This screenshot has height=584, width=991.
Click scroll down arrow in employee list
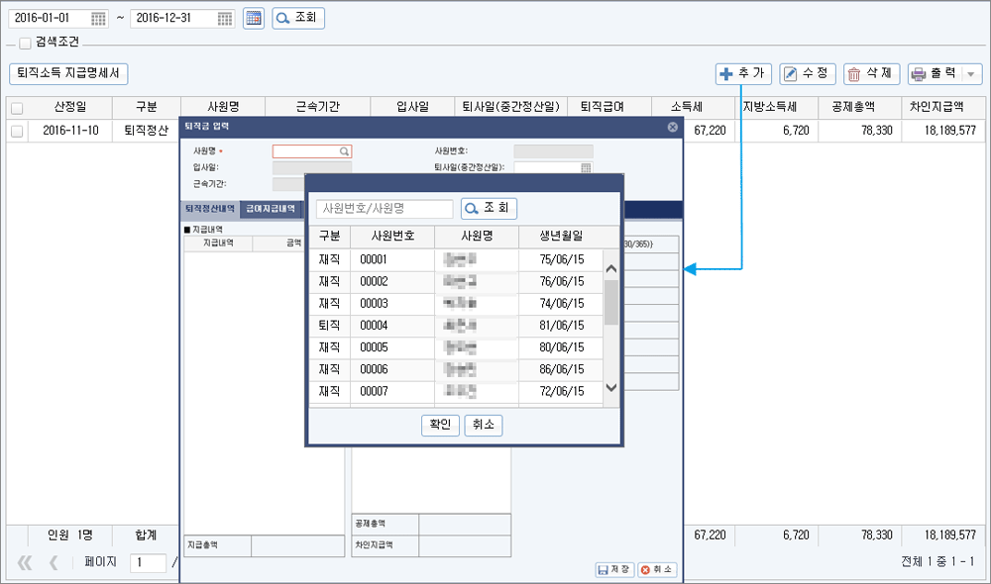point(611,388)
